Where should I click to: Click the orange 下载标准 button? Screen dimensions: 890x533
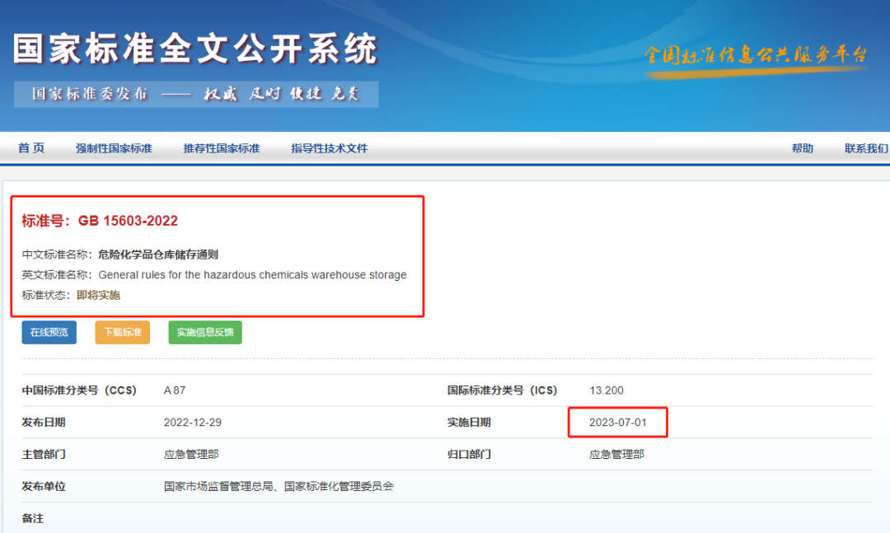(122, 332)
